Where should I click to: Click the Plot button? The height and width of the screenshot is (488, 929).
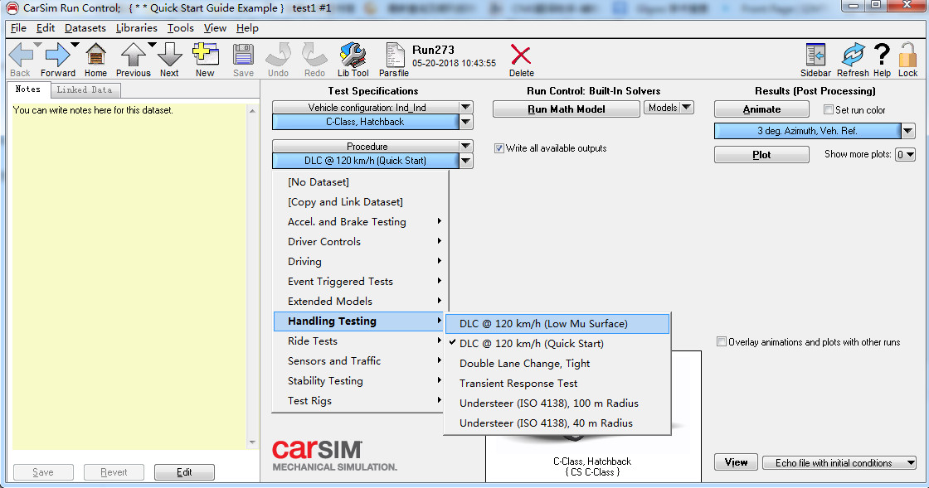[761, 155]
